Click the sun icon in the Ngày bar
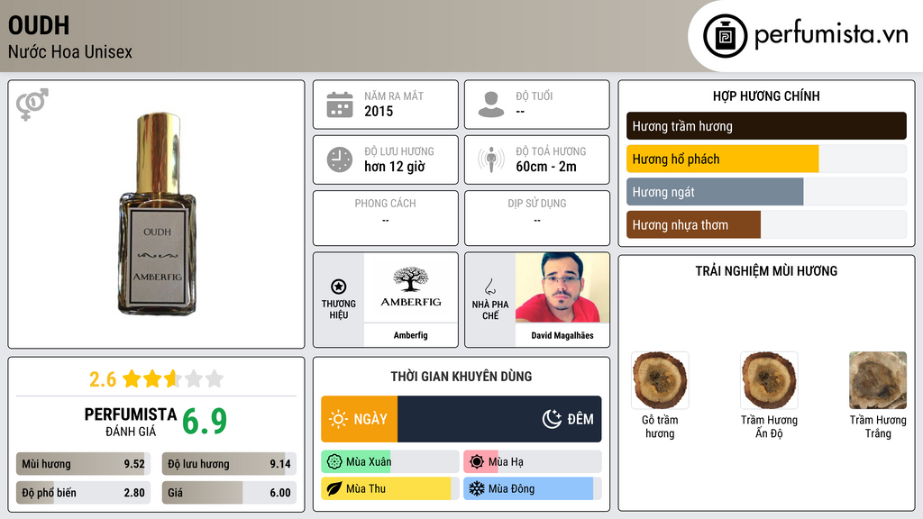The width and height of the screenshot is (923, 519). click(x=339, y=419)
